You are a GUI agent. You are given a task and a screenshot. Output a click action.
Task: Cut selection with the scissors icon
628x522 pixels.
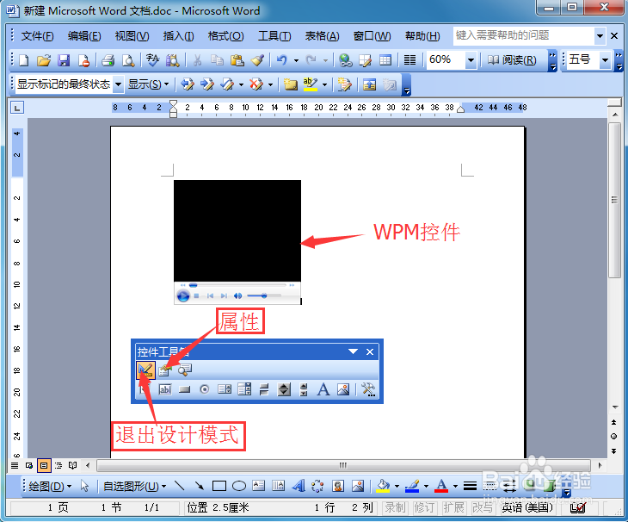click(197, 60)
